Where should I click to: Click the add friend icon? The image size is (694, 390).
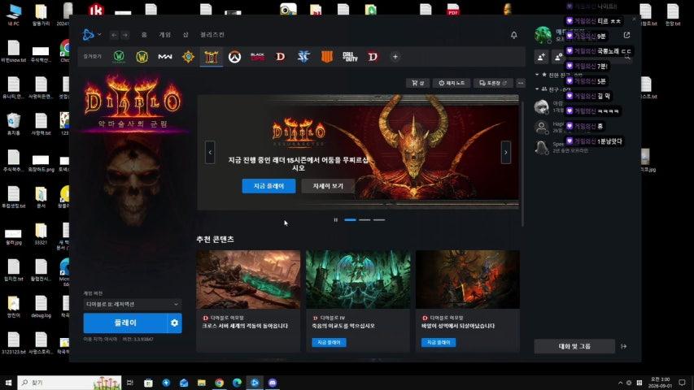coord(541,57)
